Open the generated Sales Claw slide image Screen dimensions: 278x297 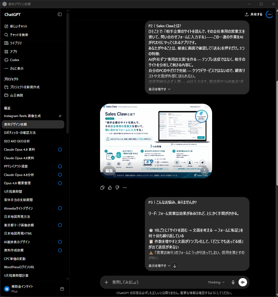click(156, 141)
